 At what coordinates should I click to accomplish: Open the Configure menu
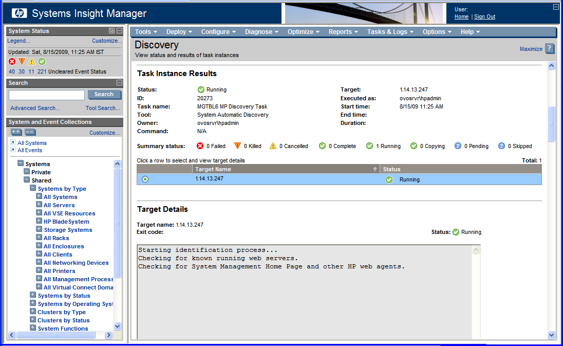[218, 31]
